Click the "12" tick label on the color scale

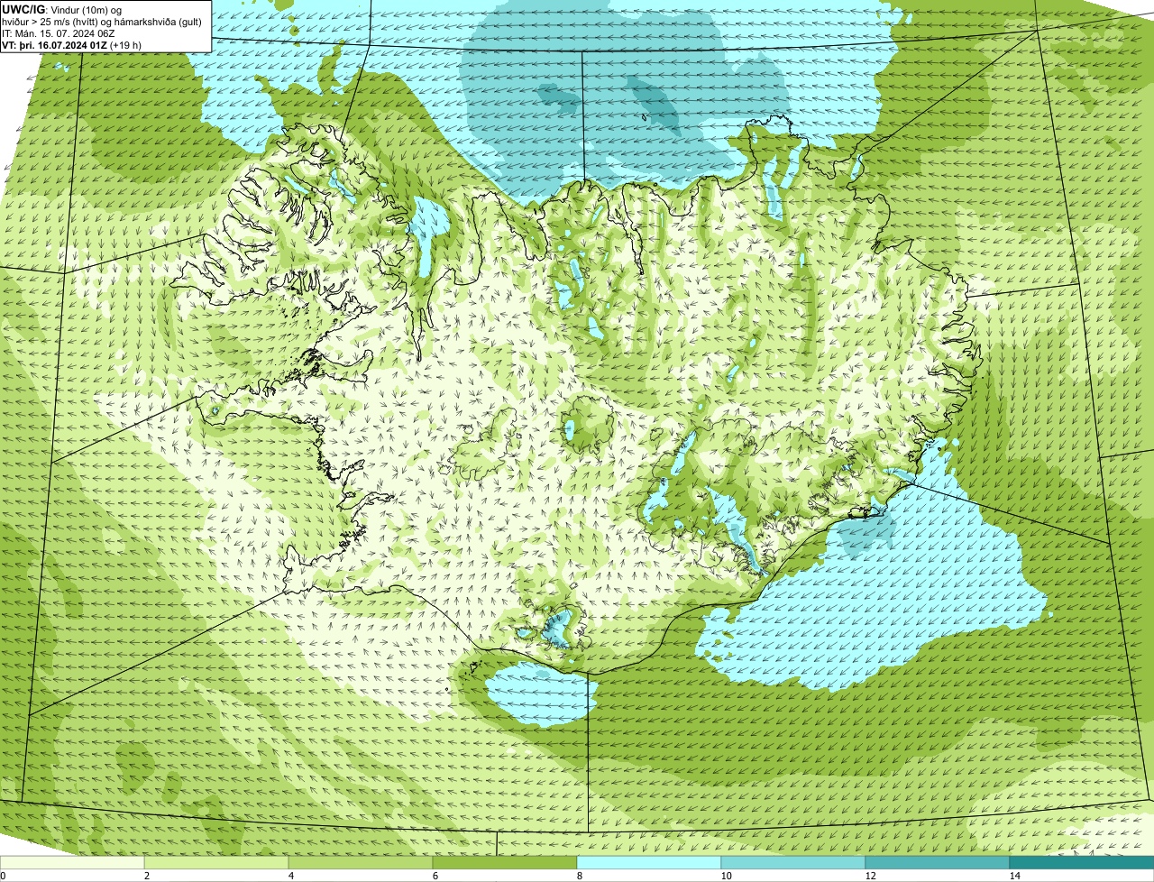(871, 876)
